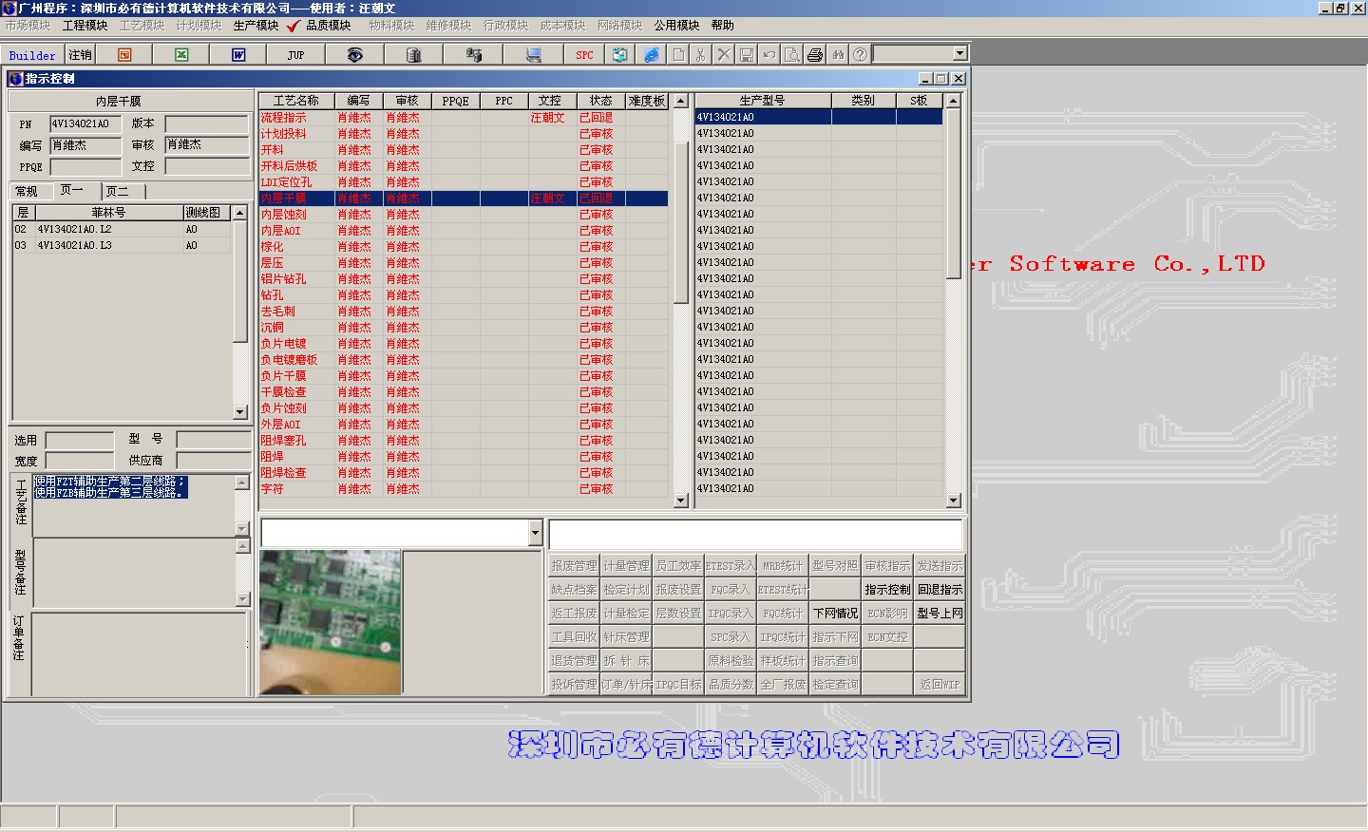Image resolution: width=1368 pixels, height=832 pixels.
Task: Select the 计划投料 process row
Action: [x=464, y=134]
